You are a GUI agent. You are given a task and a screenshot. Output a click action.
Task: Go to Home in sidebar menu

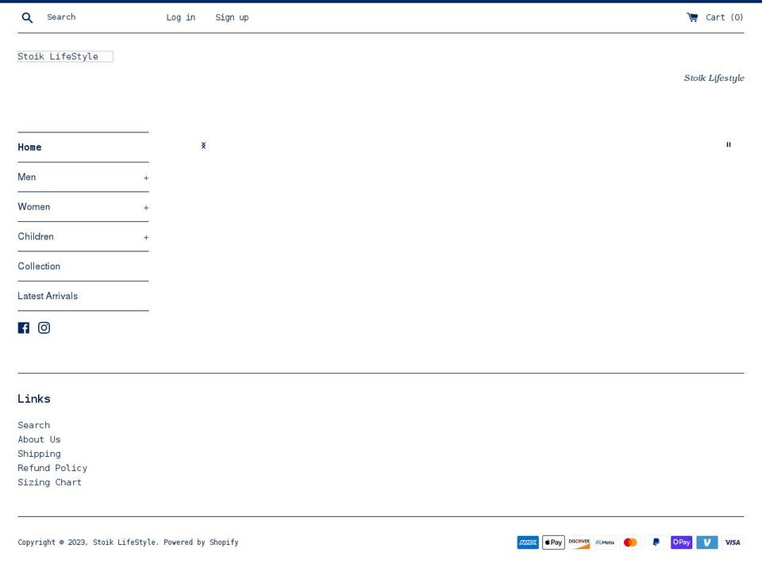29,148
